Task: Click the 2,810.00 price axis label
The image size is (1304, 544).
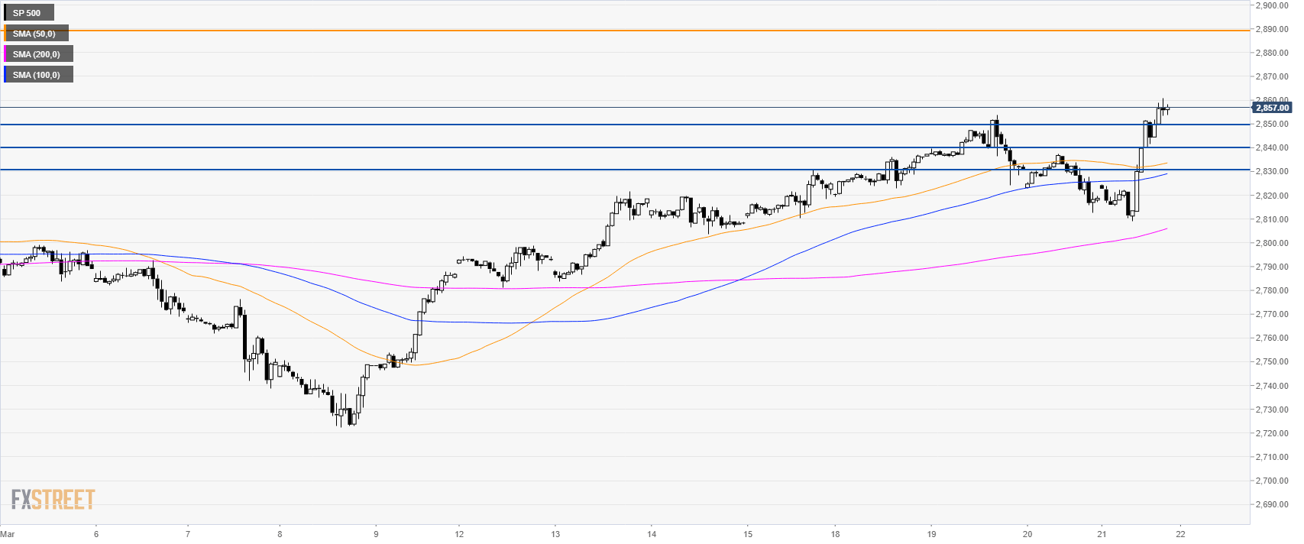Action: (x=1272, y=219)
